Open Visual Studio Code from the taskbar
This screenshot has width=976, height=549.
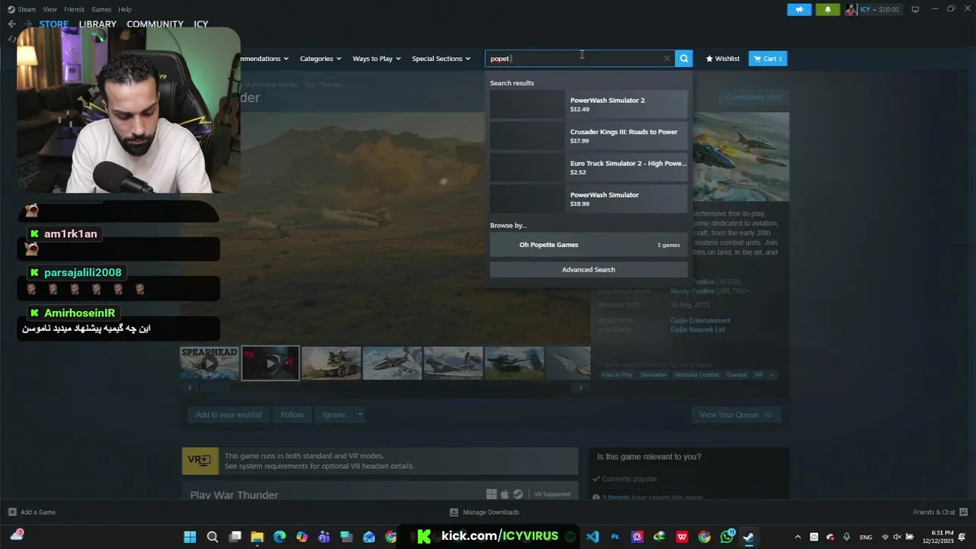(592, 537)
